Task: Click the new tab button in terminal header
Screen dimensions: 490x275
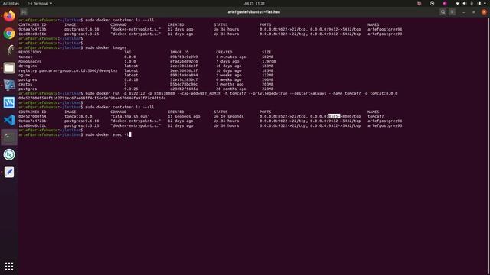Action: point(24,12)
